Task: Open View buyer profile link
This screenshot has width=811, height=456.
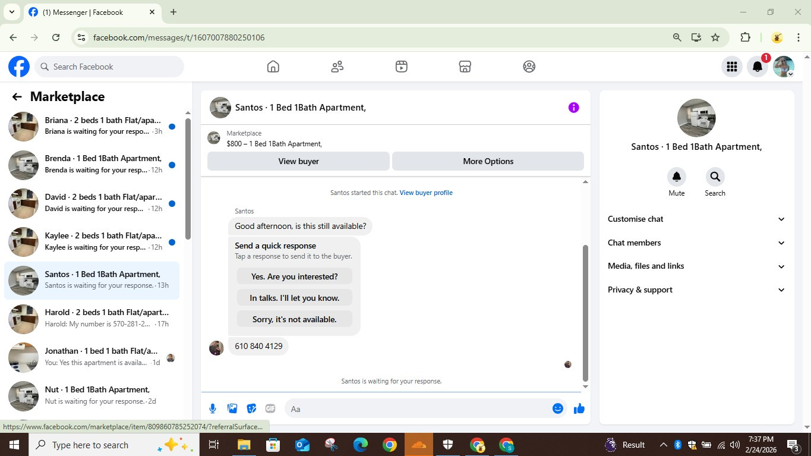Action: [426, 193]
